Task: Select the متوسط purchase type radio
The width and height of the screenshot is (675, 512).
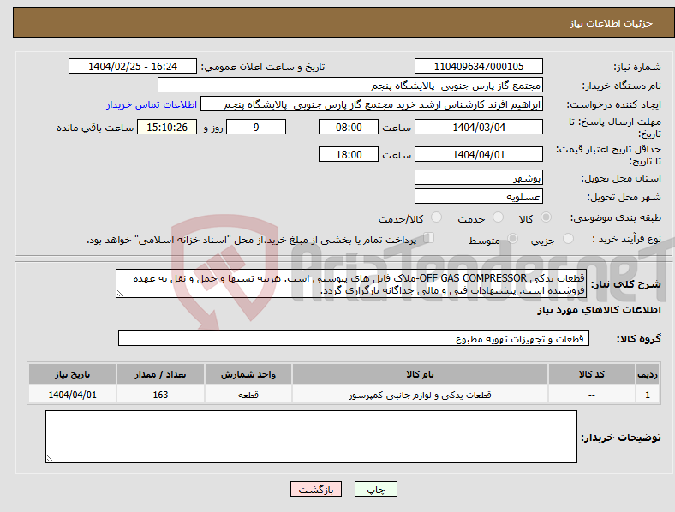Action: click(x=512, y=239)
